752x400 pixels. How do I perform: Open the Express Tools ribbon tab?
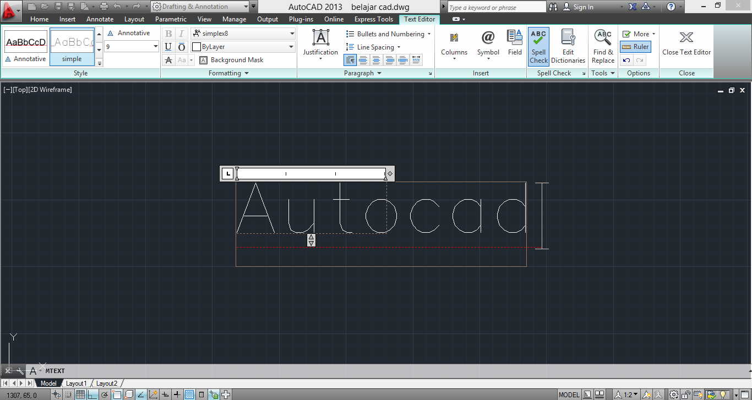(374, 19)
